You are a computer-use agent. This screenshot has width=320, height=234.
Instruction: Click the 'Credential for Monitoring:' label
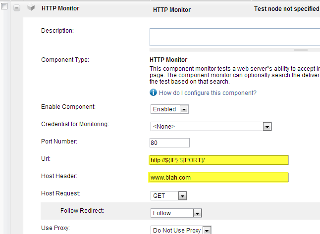pos(75,124)
